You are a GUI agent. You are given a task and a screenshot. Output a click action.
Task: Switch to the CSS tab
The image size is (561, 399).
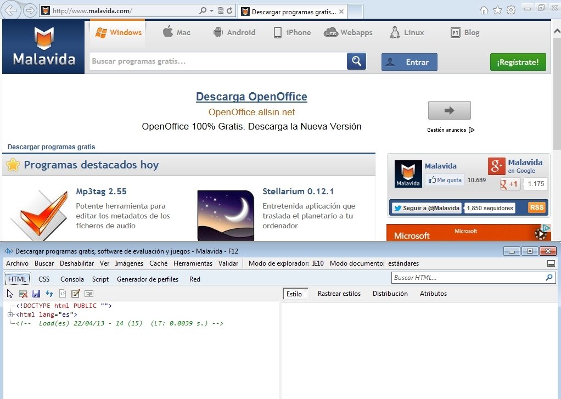click(44, 279)
